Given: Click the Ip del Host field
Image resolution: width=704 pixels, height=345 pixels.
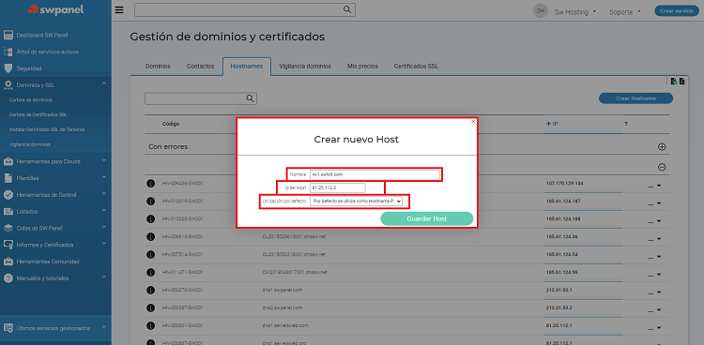Looking at the screenshot, I should point(338,188).
